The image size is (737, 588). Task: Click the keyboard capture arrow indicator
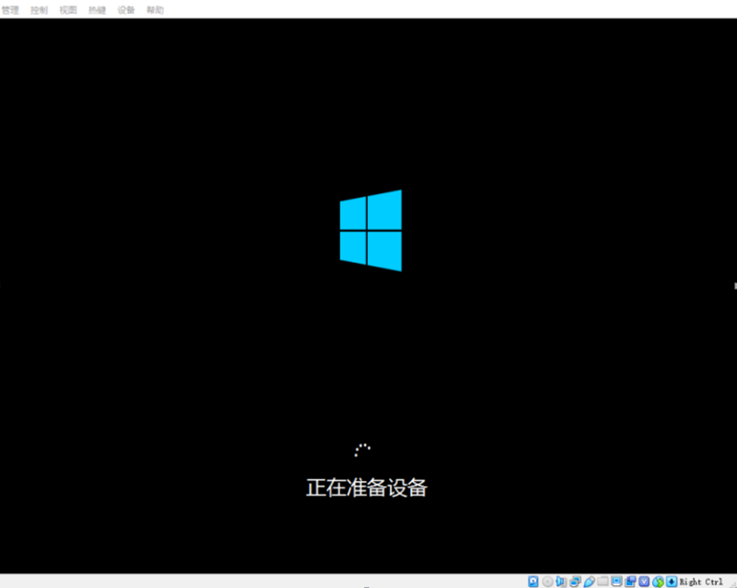coord(672,582)
